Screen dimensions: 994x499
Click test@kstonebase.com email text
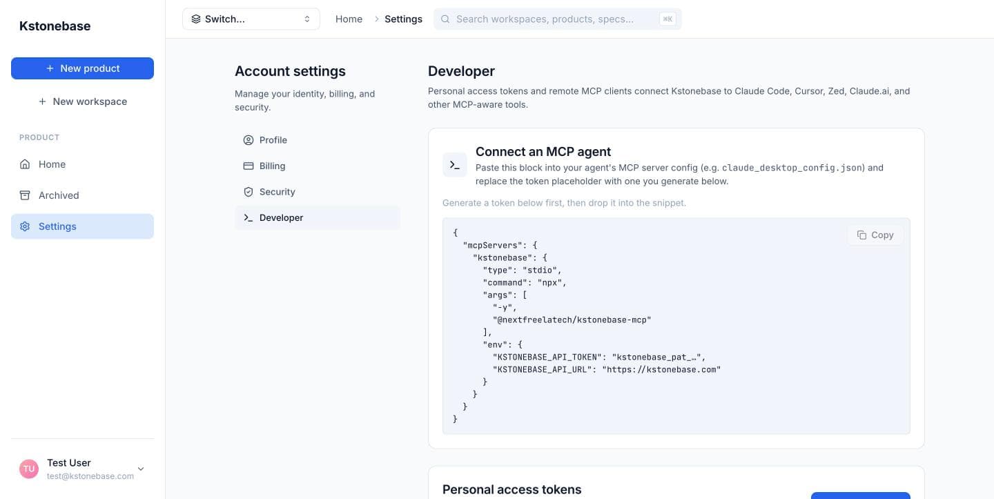(x=90, y=476)
